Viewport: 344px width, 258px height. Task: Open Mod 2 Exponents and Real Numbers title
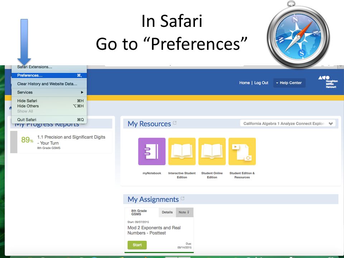[154, 230]
